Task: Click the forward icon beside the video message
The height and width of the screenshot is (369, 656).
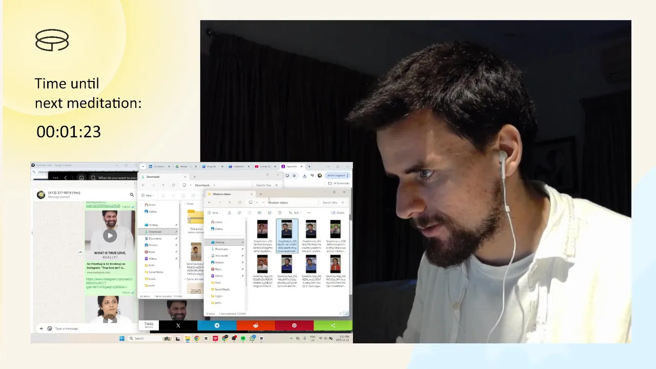Action: tap(80, 252)
